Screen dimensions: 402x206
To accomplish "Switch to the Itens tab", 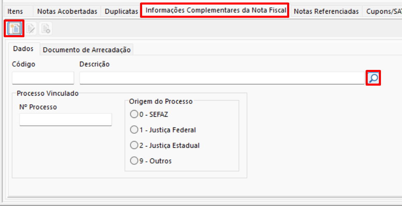I will (x=15, y=11).
